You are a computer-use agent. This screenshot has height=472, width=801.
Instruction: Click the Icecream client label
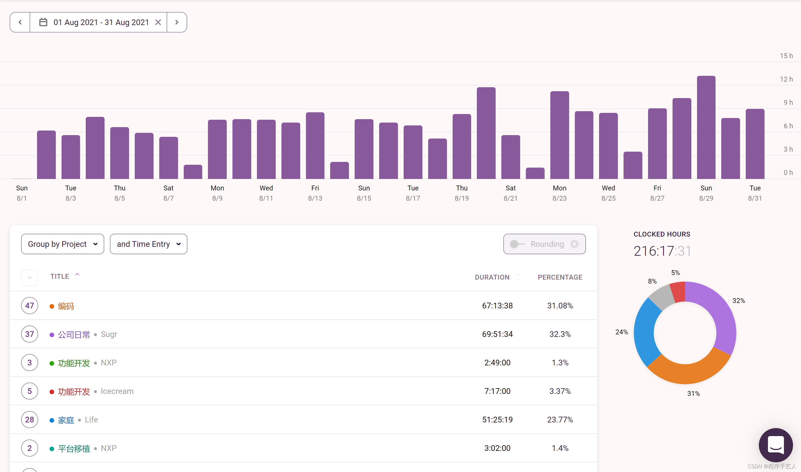coord(117,391)
